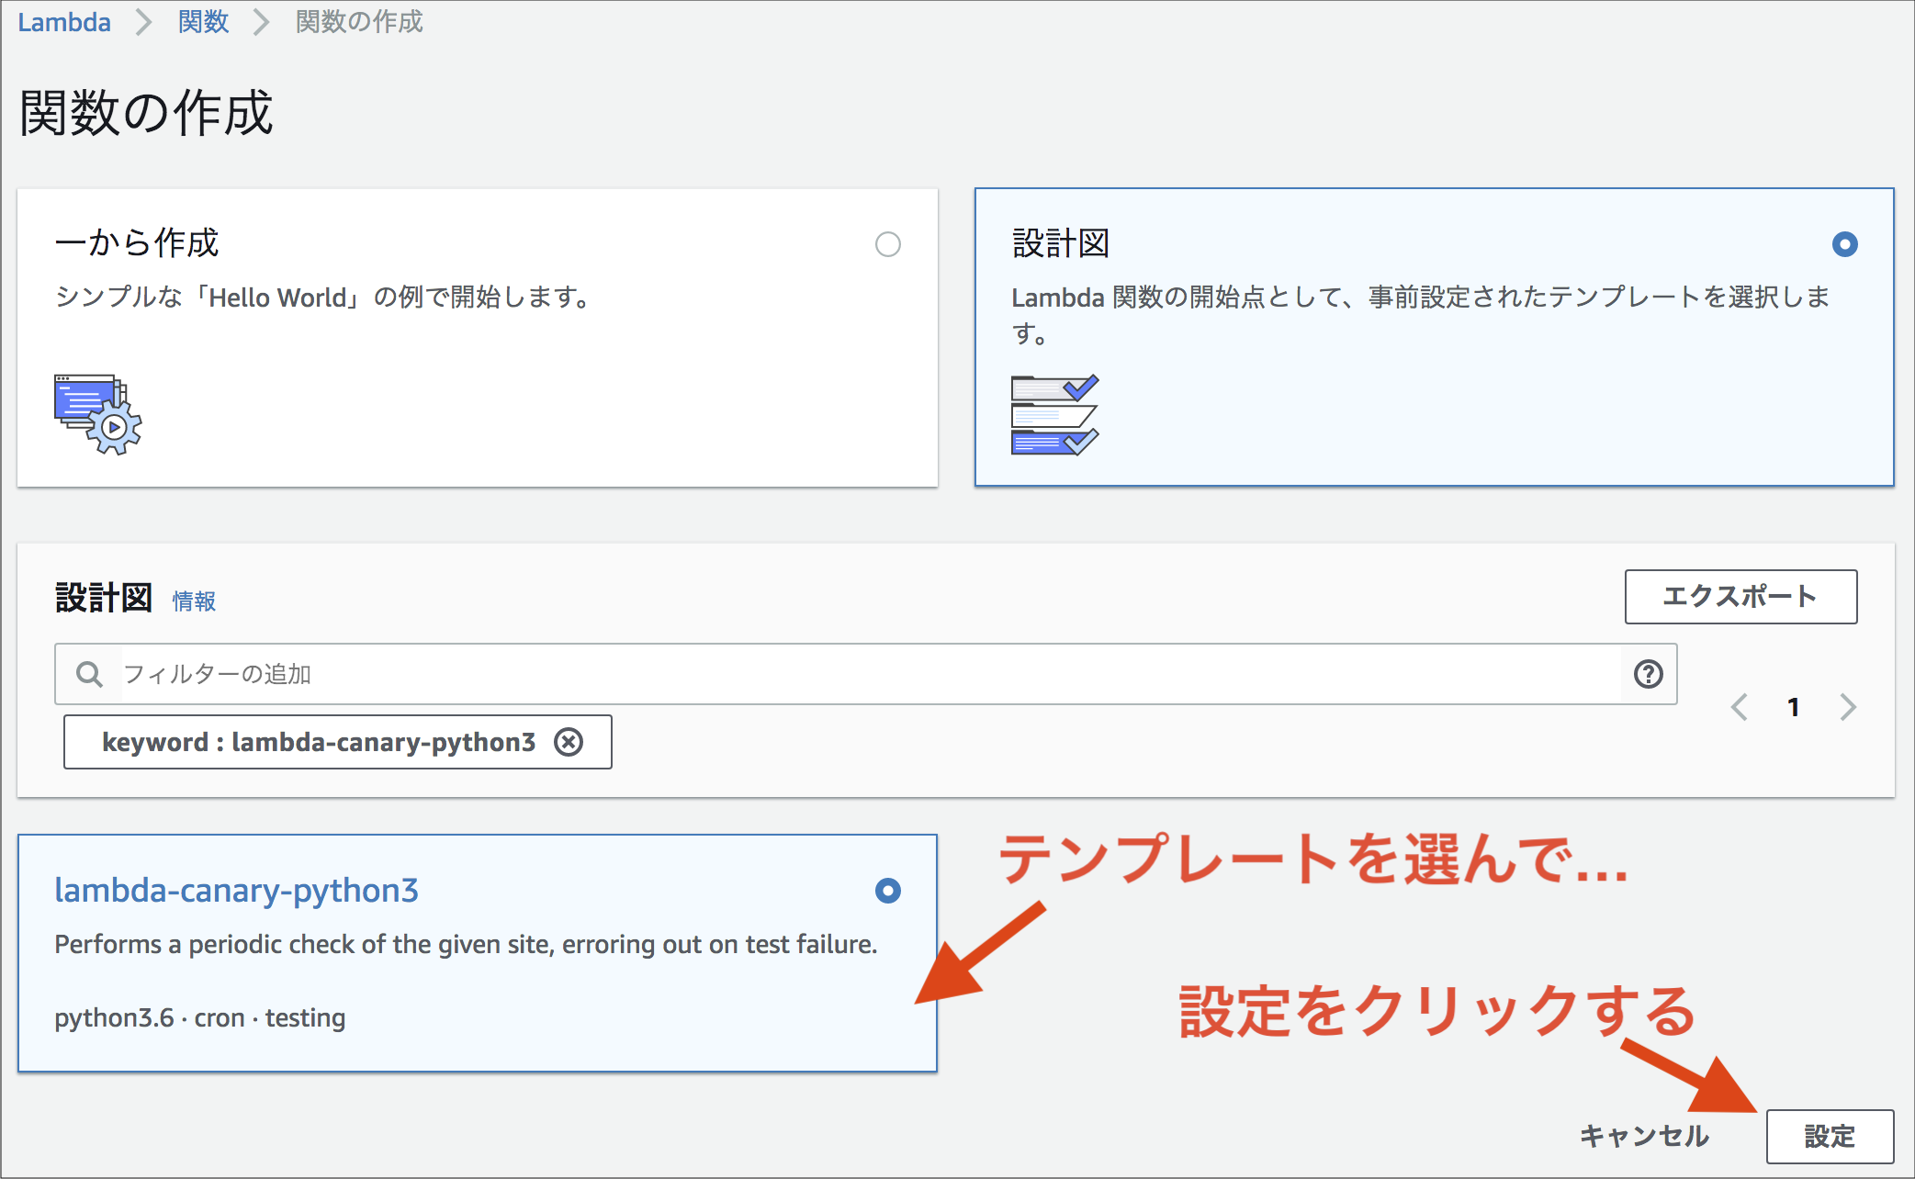Select the 設計図 radio button

[x=1844, y=244]
